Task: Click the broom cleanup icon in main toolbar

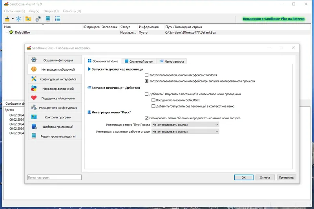Action: (7, 19)
